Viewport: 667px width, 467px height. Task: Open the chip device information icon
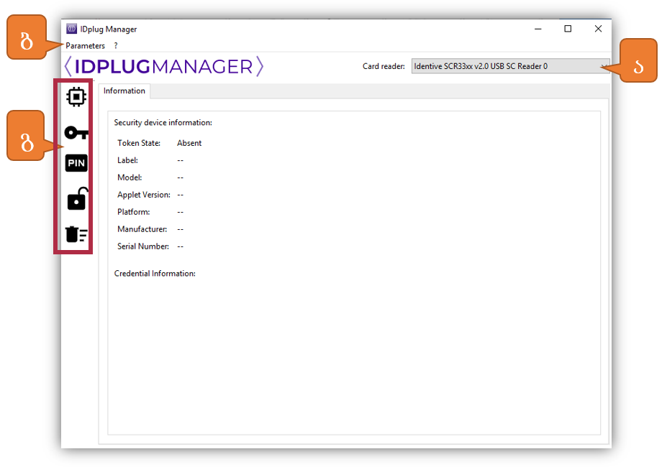point(76,96)
